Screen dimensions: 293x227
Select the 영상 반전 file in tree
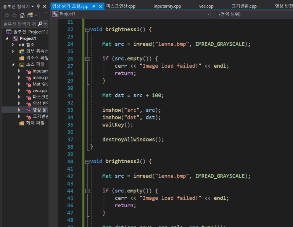point(40,103)
